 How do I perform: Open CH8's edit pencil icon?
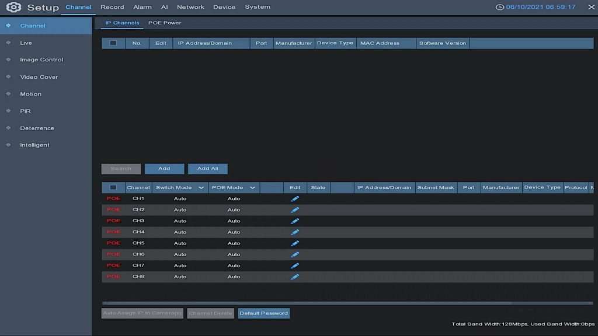point(295,276)
